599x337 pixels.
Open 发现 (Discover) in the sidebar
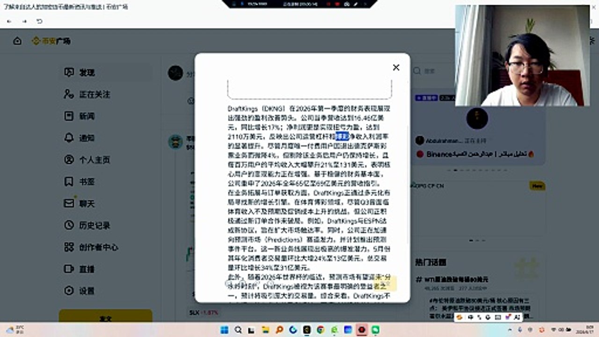tap(106, 73)
